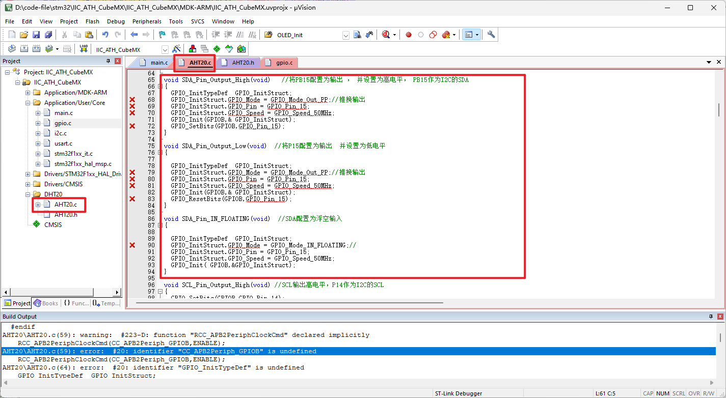Click the Select Software Packs icon
The height and width of the screenshot is (398, 726).
click(x=229, y=49)
